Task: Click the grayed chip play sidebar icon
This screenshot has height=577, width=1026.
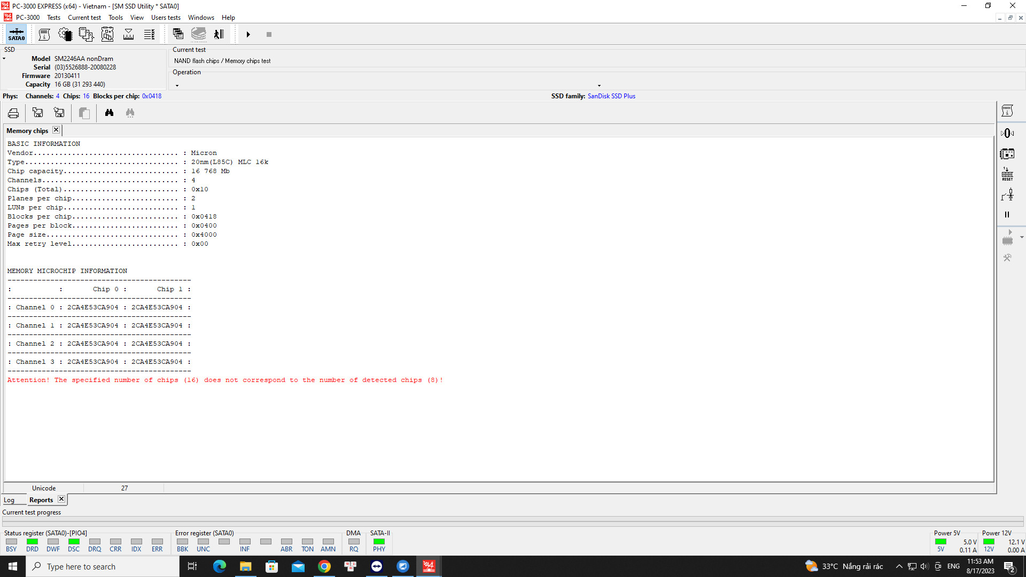Action: pos(1007,237)
